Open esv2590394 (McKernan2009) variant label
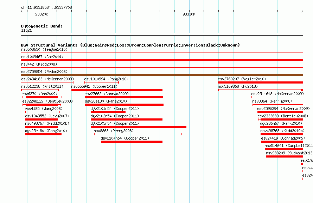Screen dimensions: 313x203 click(x=284, y=109)
